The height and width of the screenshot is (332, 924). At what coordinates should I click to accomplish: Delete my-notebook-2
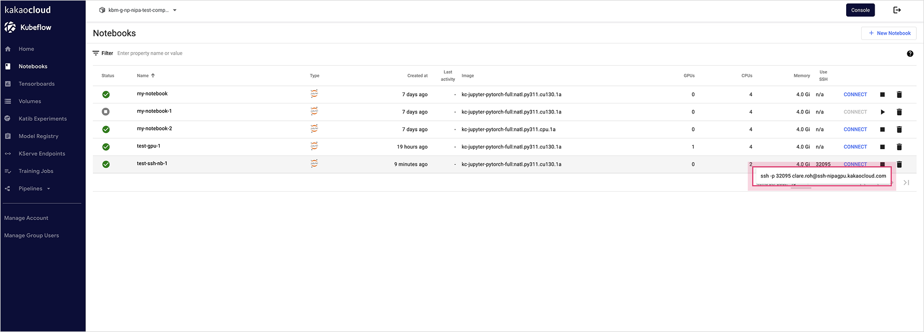[899, 130]
